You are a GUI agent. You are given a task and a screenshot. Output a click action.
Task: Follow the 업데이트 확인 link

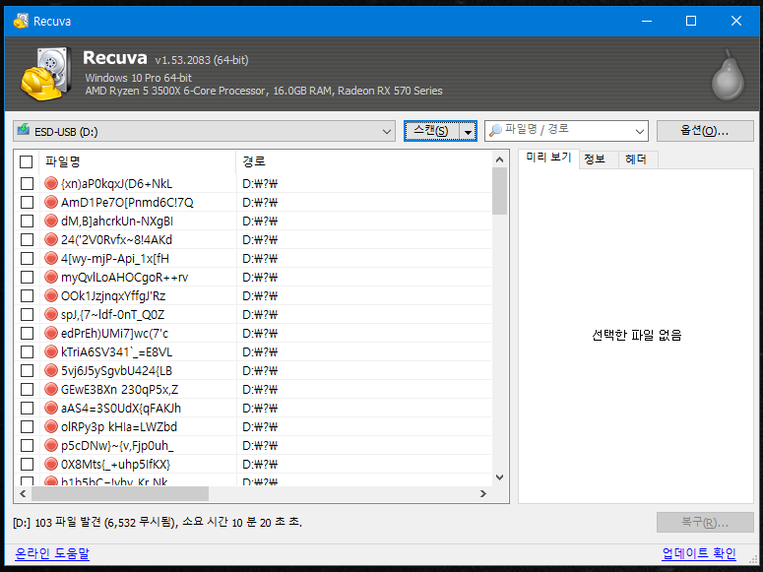tap(699, 553)
